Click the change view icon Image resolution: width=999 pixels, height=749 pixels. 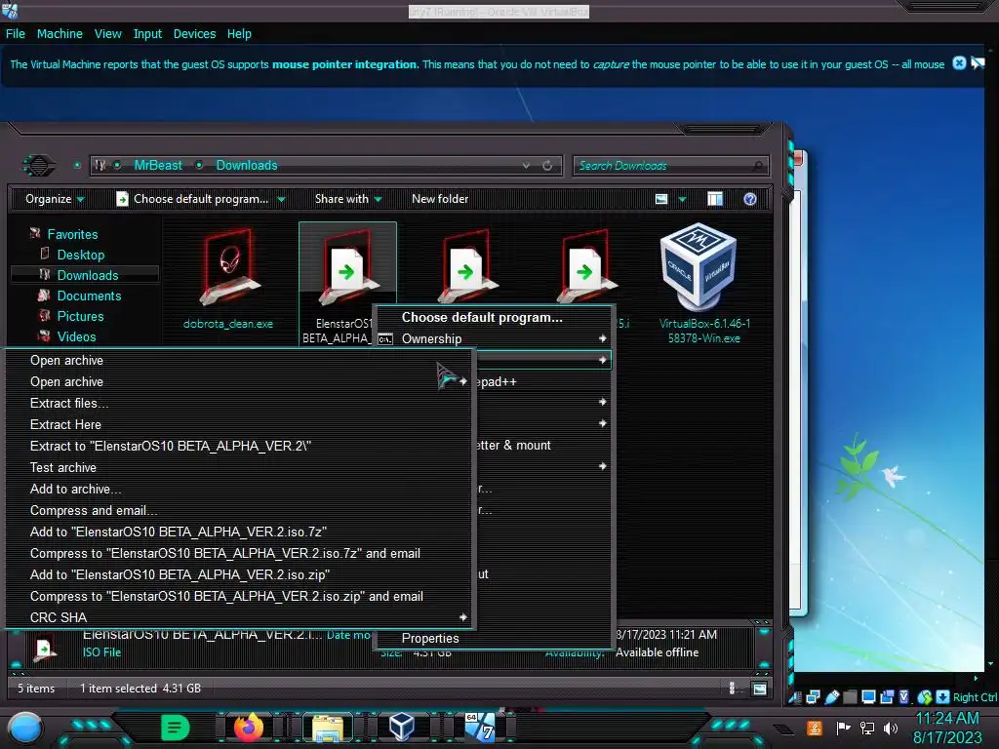661,199
